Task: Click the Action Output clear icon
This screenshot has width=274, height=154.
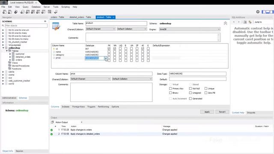Action: click(52, 122)
